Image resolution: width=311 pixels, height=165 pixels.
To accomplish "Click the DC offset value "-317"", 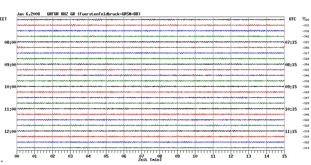I will click(306, 53).
